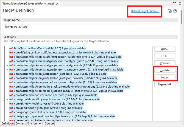Click the Update button
This screenshot has width=184, height=127.
click(165, 70)
